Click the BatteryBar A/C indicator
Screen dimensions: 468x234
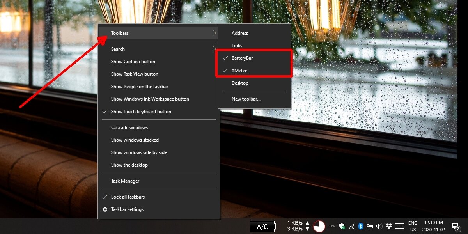(262, 226)
